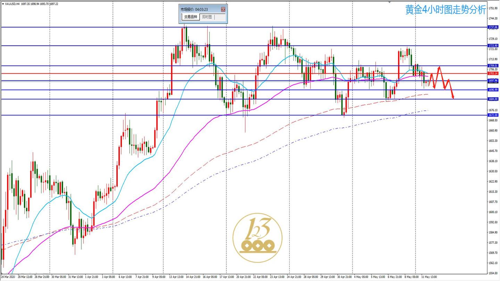Image resolution: width=500 pixels, height=281 pixels.
Task: Close the 市场报价 market watch panel
Action: (223, 9)
